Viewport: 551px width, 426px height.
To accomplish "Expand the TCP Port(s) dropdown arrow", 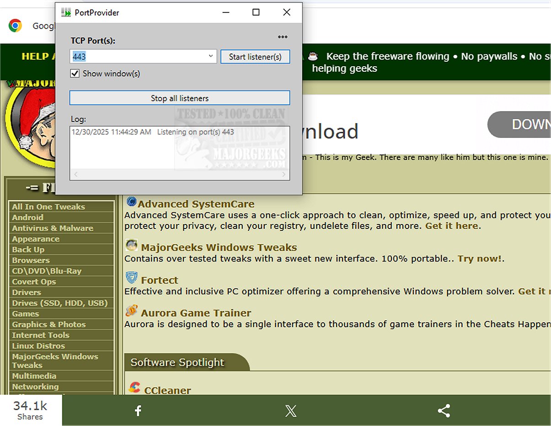I will click(211, 56).
